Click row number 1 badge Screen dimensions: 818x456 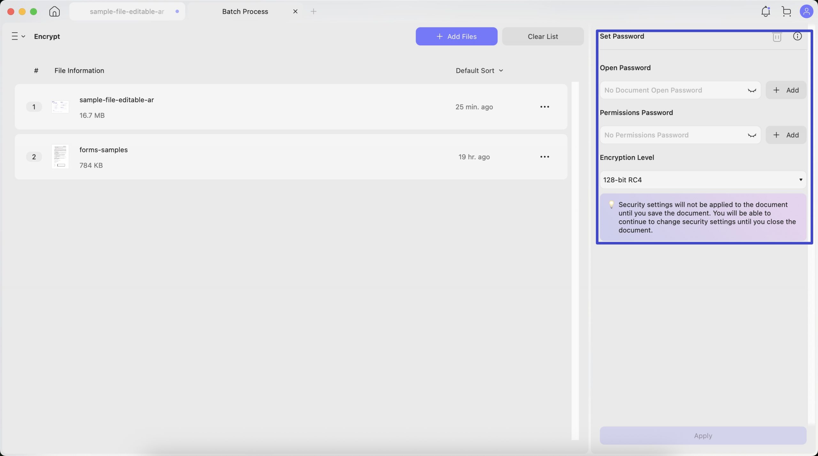pos(34,107)
